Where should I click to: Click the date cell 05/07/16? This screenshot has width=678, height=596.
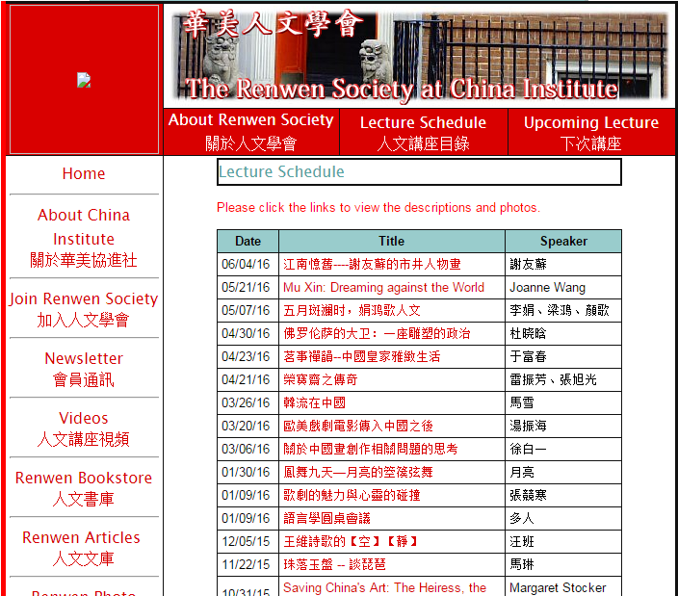248,310
